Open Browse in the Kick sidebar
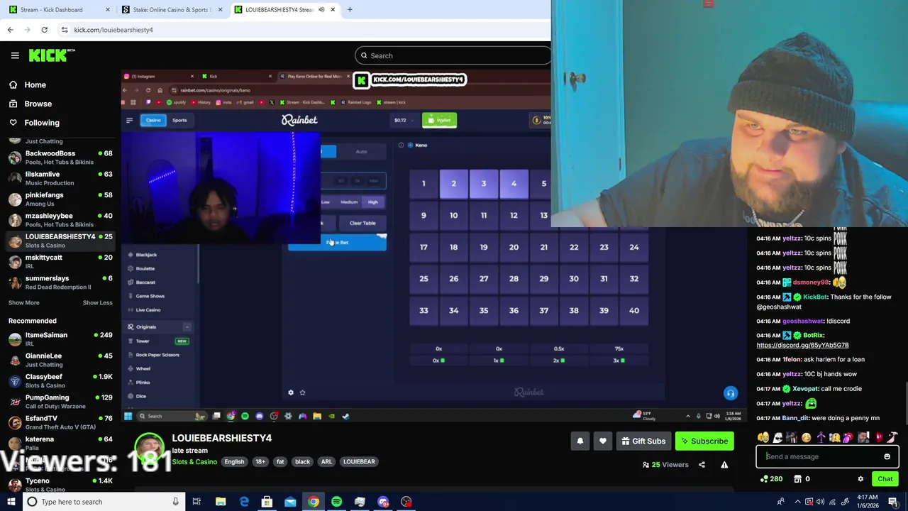908x511 pixels. click(38, 104)
